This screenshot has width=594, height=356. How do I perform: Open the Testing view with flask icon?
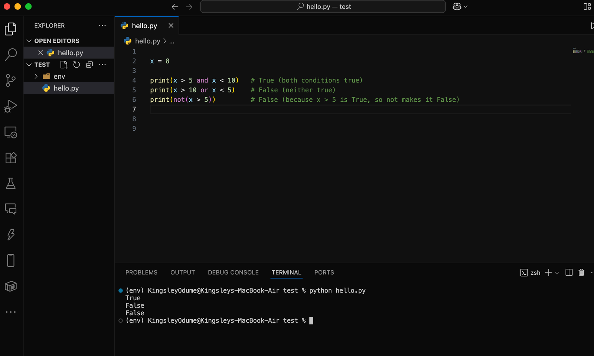(x=11, y=183)
